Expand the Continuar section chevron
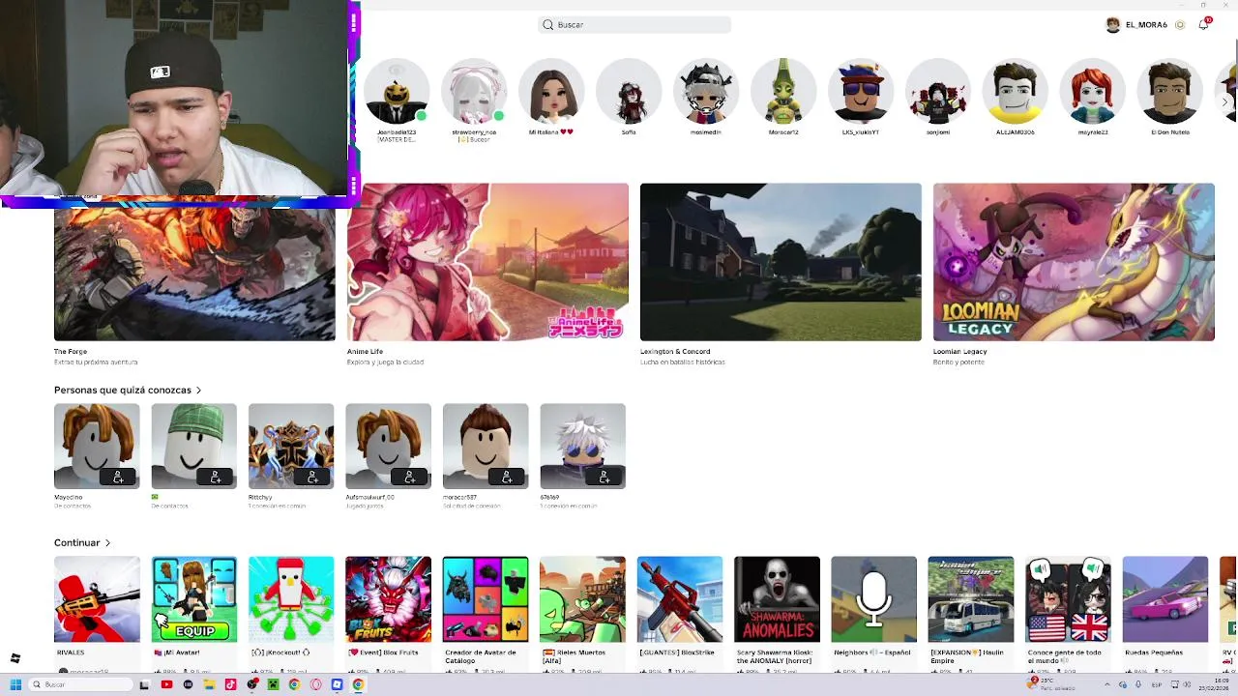This screenshot has height=696, width=1238. pos(107,543)
